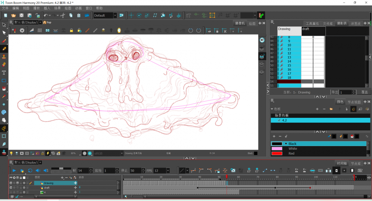
Task: Toggle the 4.2 palette checkmark
Action: tap(279, 120)
